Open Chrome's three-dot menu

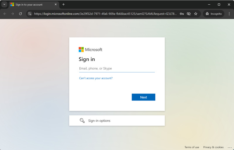coord(229,14)
